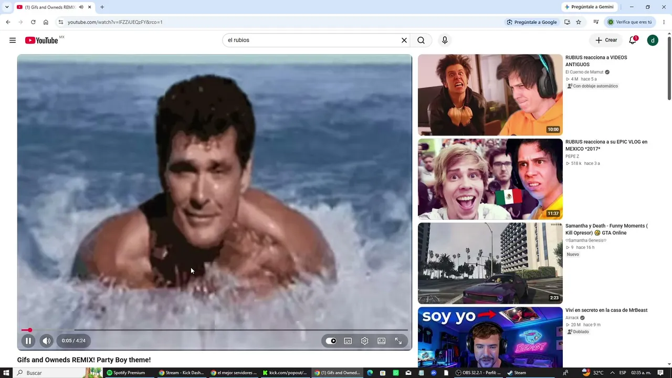Open the taskbar clock showing 02:35 a. m.
This screenshot has height=378, width=672.
(641, 373)
